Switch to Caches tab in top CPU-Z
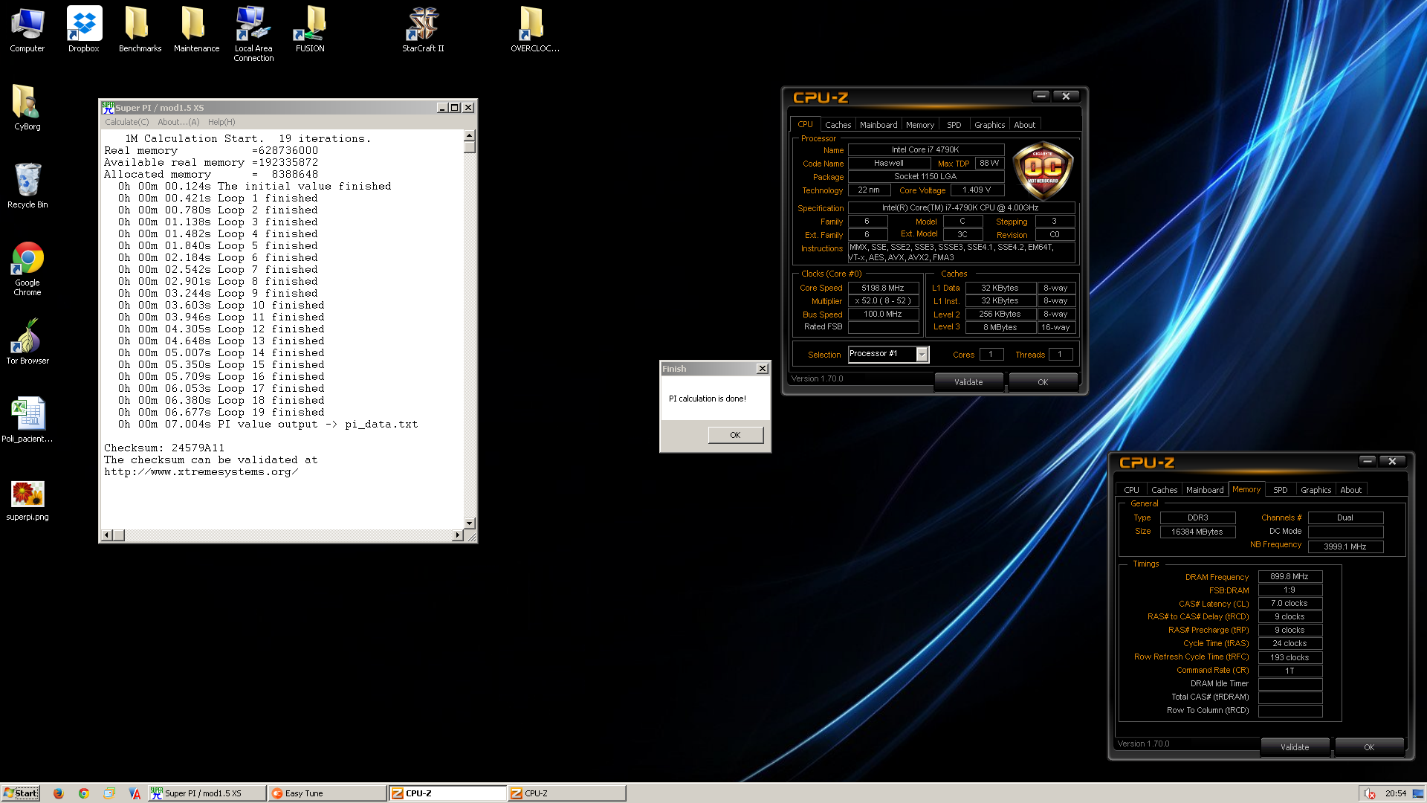The height and width of the screenshot is (803, 1427). (838, 125)
